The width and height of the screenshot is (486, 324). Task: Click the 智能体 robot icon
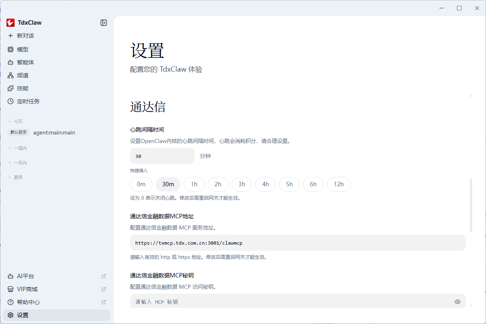point(11,62)
